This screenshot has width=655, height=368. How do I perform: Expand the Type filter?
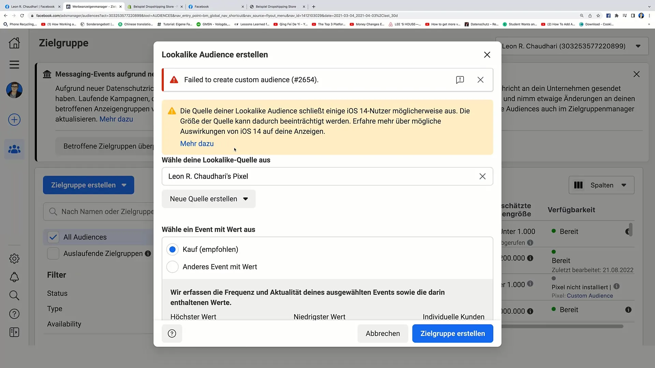click(55, 309)
